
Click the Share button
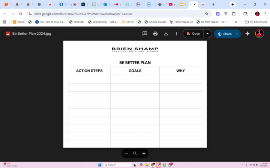[224, 34]
